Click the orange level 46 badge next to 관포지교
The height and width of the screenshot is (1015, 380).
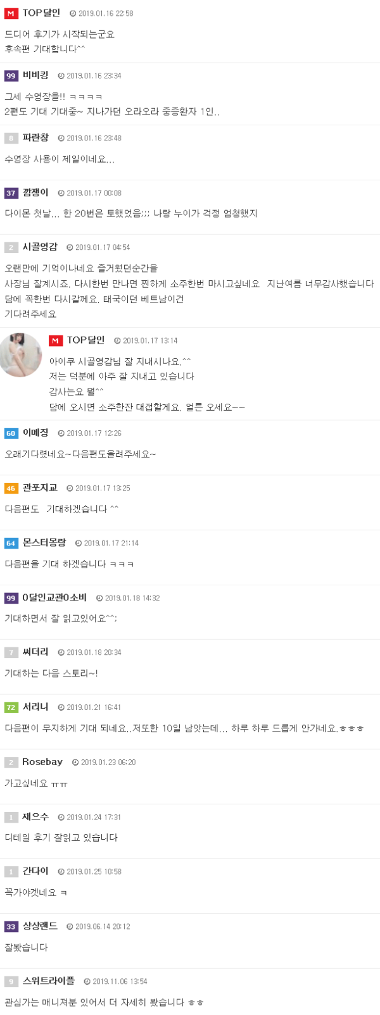[x=11, y=489]
